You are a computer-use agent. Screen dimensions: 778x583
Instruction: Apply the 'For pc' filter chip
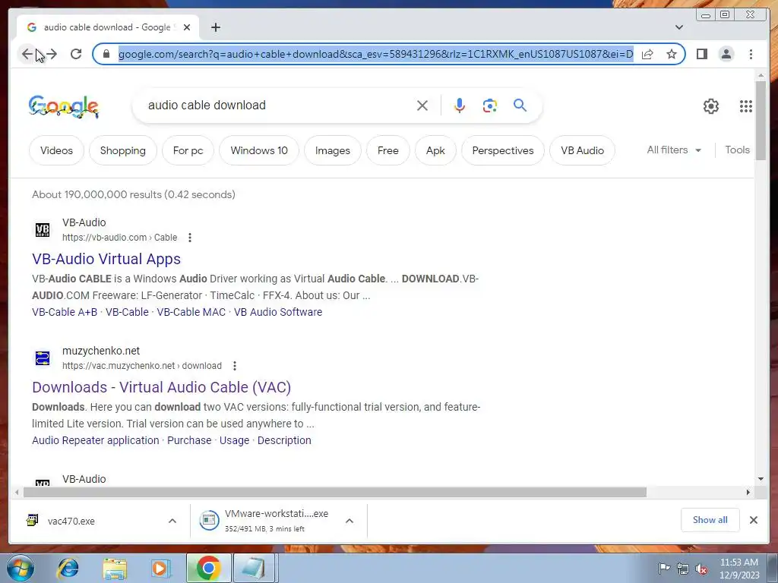tap(188, 150)
